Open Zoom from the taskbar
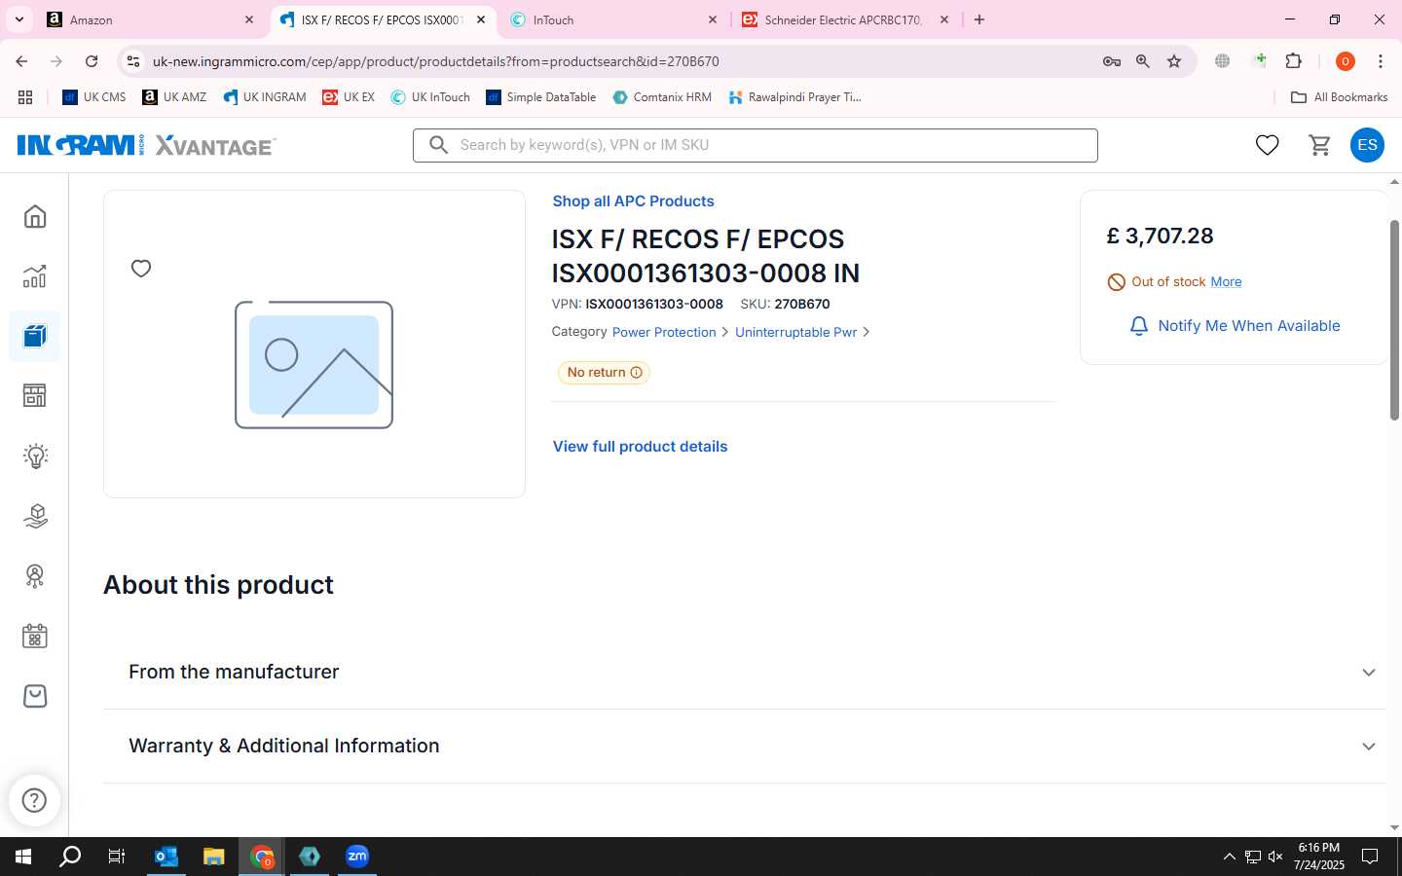Image resolution: width=1402 pixels, height=876 pixels. coord(357,857)
